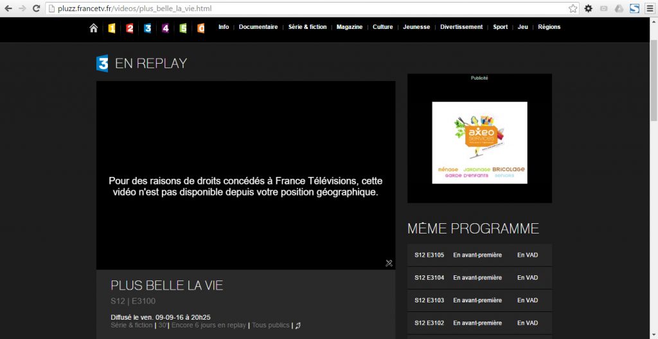Image resolution: width=658 pixels, height=339 pixels.
Task: Click the S12 | E3100 episode label
Action: [133, 301]
